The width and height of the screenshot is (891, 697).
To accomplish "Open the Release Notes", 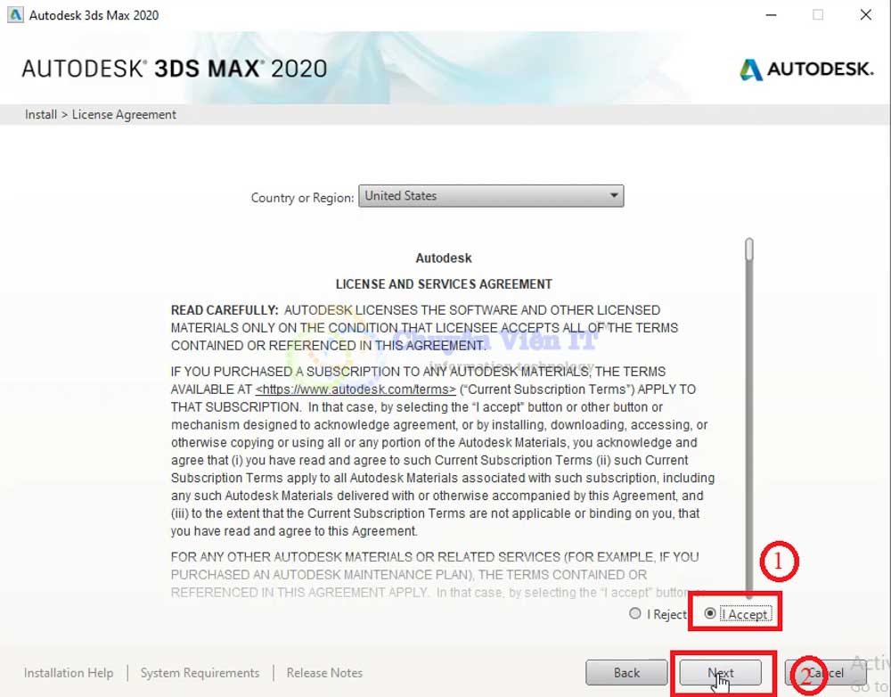I will point(324,673).
